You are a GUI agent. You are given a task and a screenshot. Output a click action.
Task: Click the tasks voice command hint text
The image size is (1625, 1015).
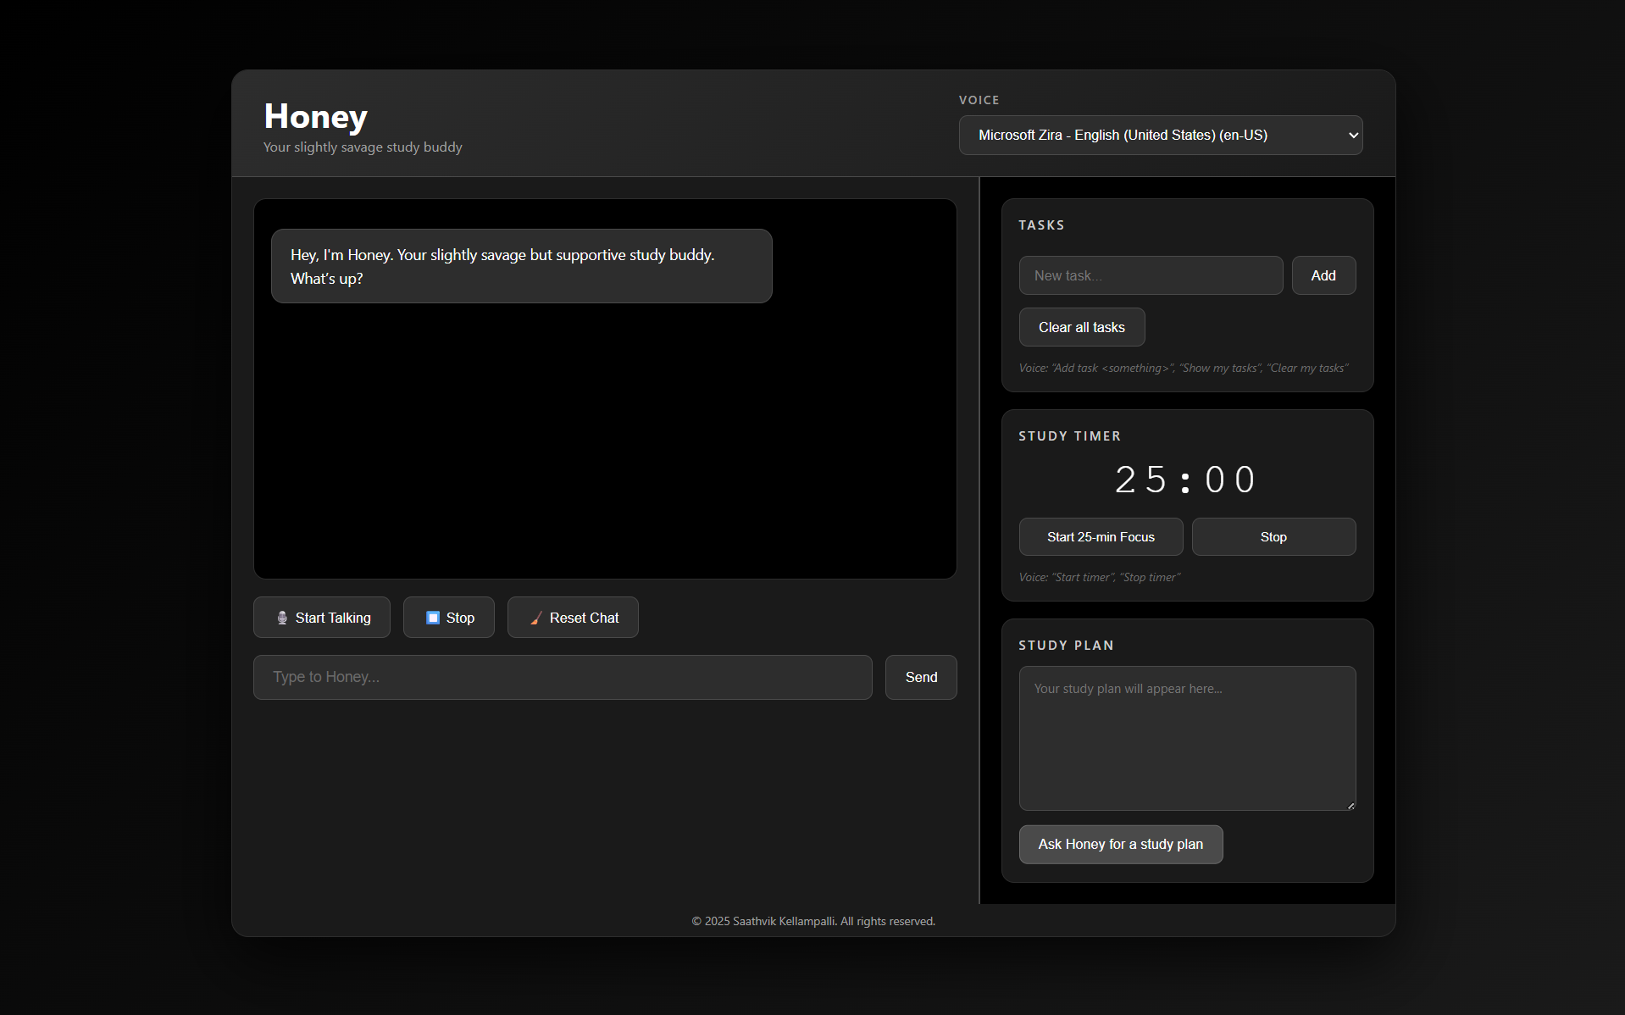(1183, 368)
